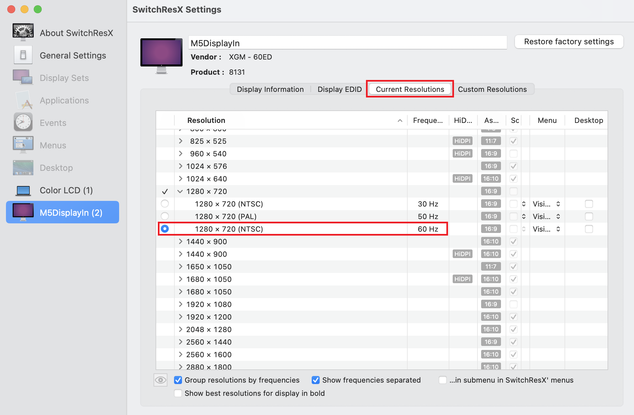Viewport: 634px width, 415px height.
Task: Click Restore factory settings button
Action: coord(569,42)
